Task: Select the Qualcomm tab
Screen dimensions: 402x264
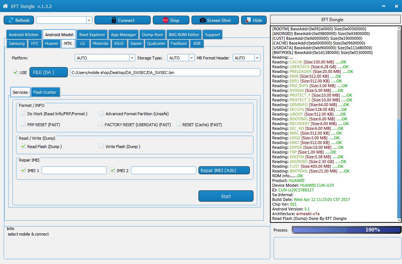Action: click(x=156, y=43)
